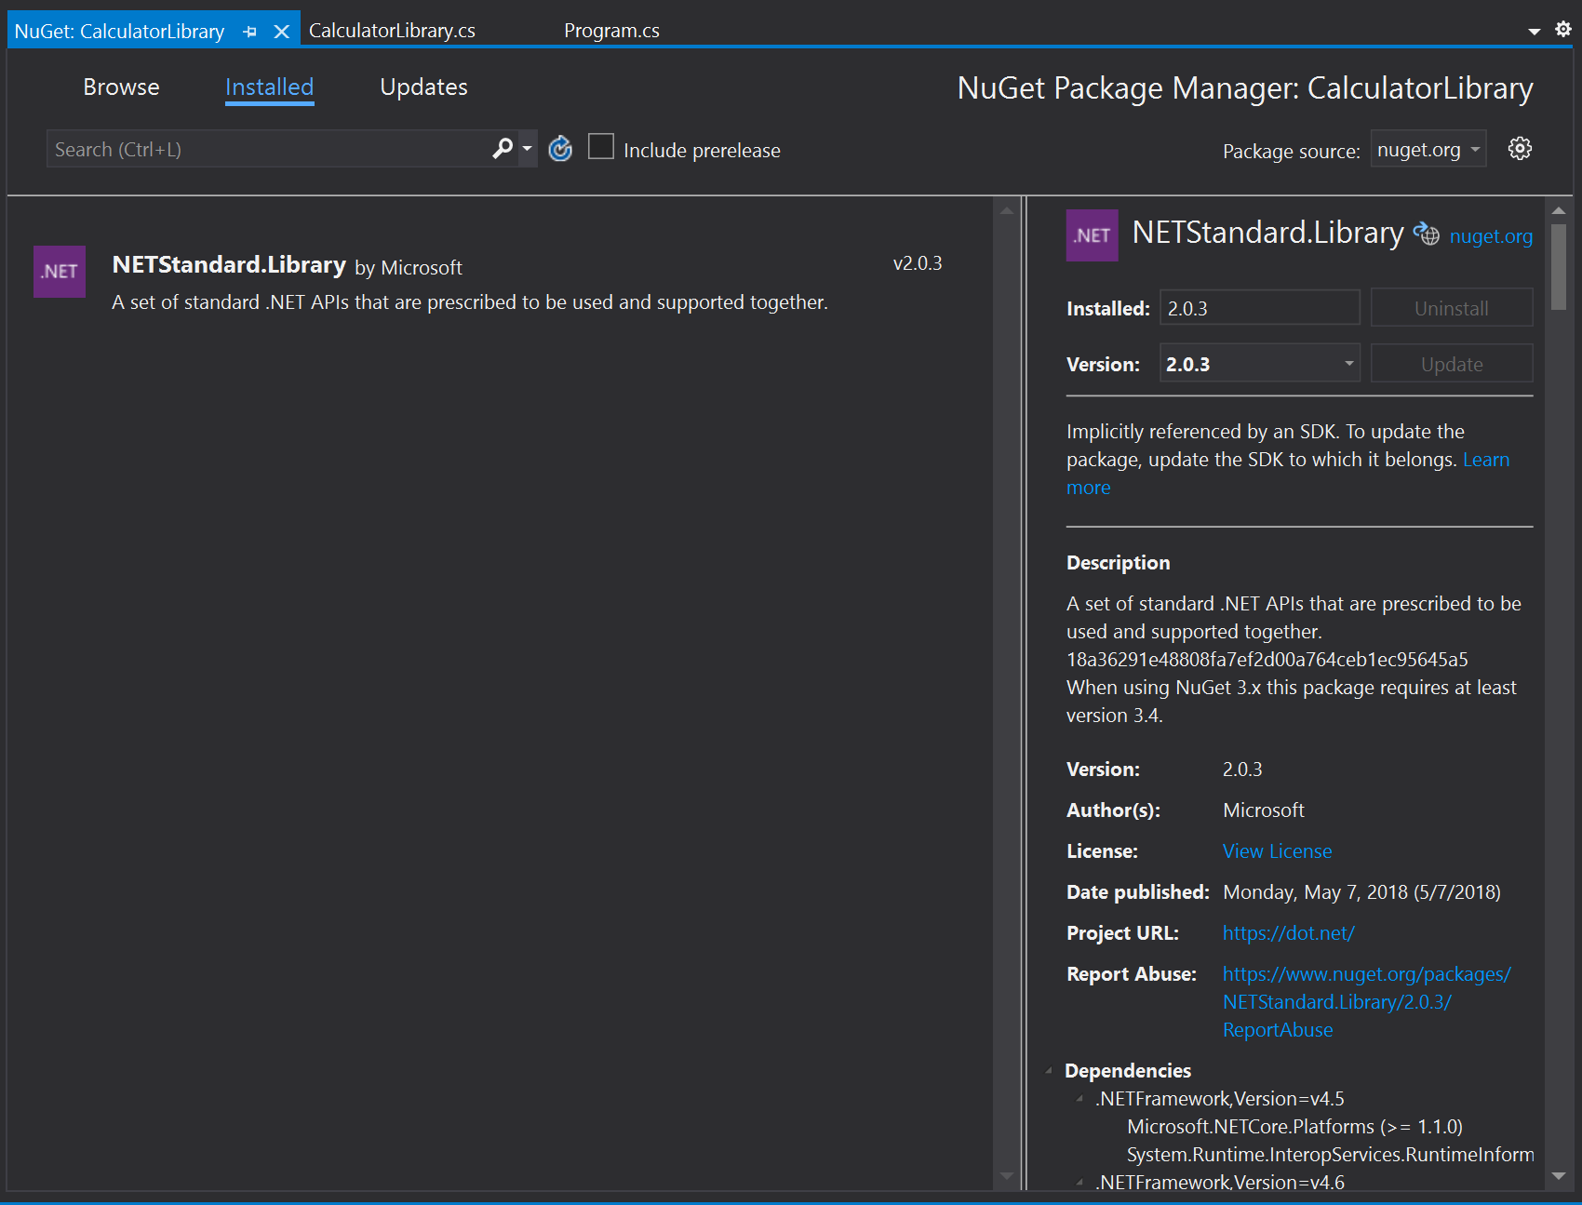1582x1205 pixels.
Task: Open the Report Abuse URL link
Action: [1366, 1002]
